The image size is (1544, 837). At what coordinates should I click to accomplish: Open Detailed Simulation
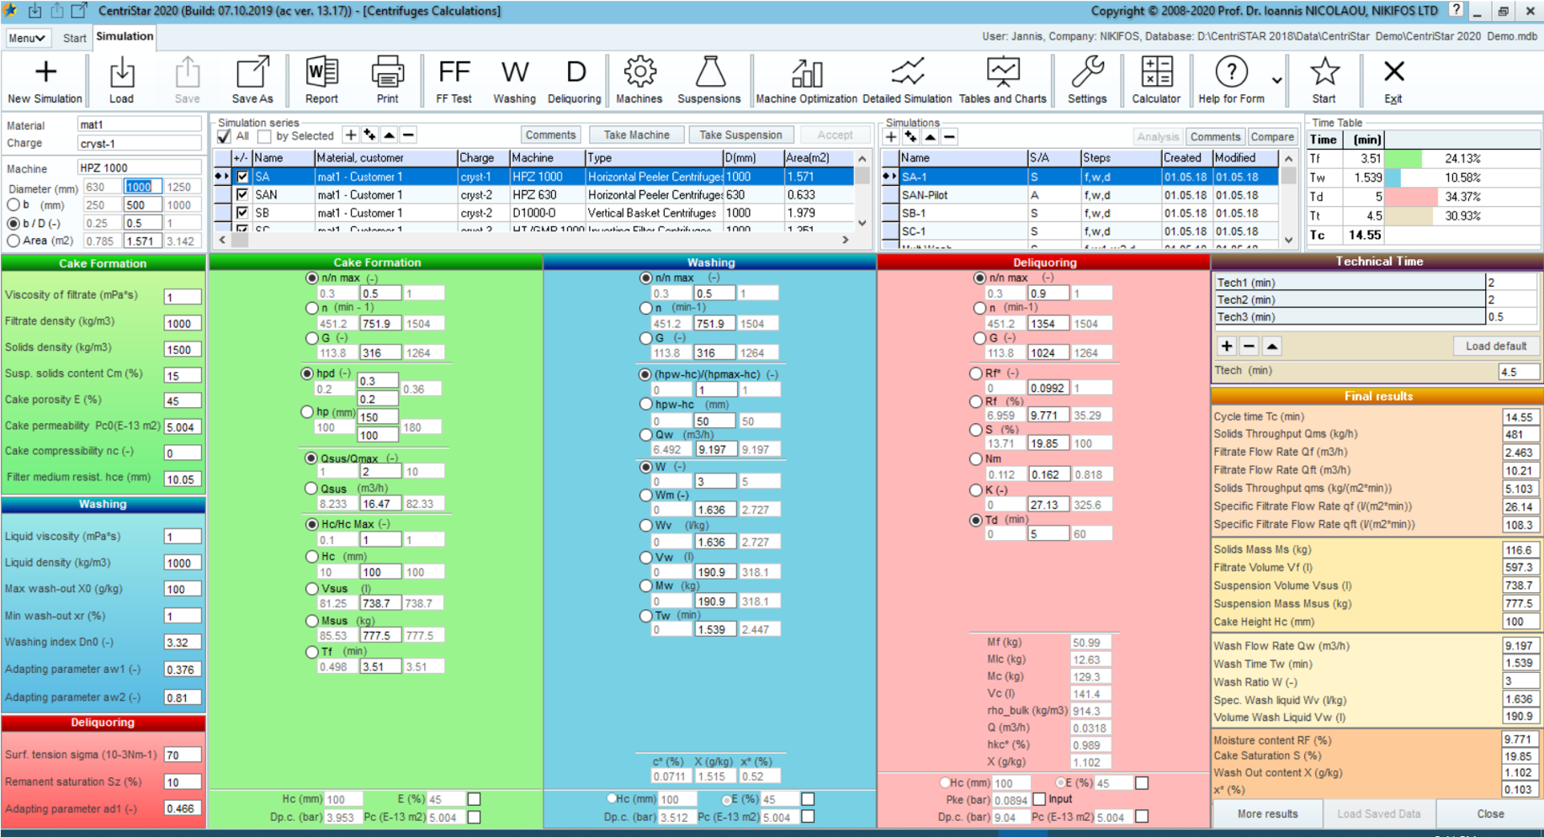pos(907,82)
